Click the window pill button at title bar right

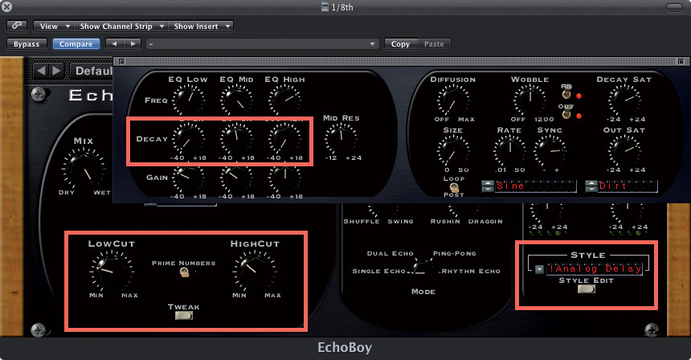coord(674,7)
